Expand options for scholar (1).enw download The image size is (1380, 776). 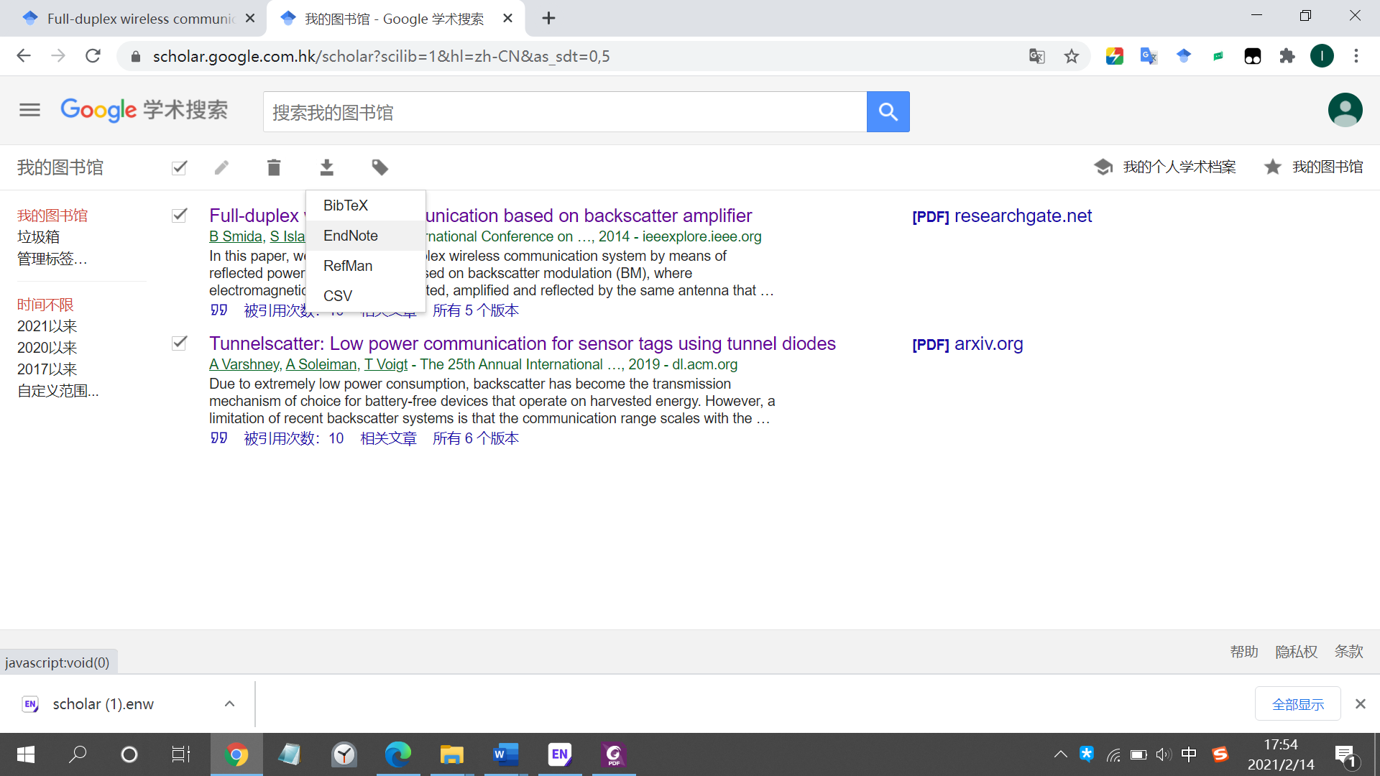point(229,704)
